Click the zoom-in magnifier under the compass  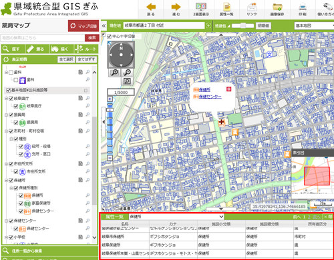click(115, 73)
